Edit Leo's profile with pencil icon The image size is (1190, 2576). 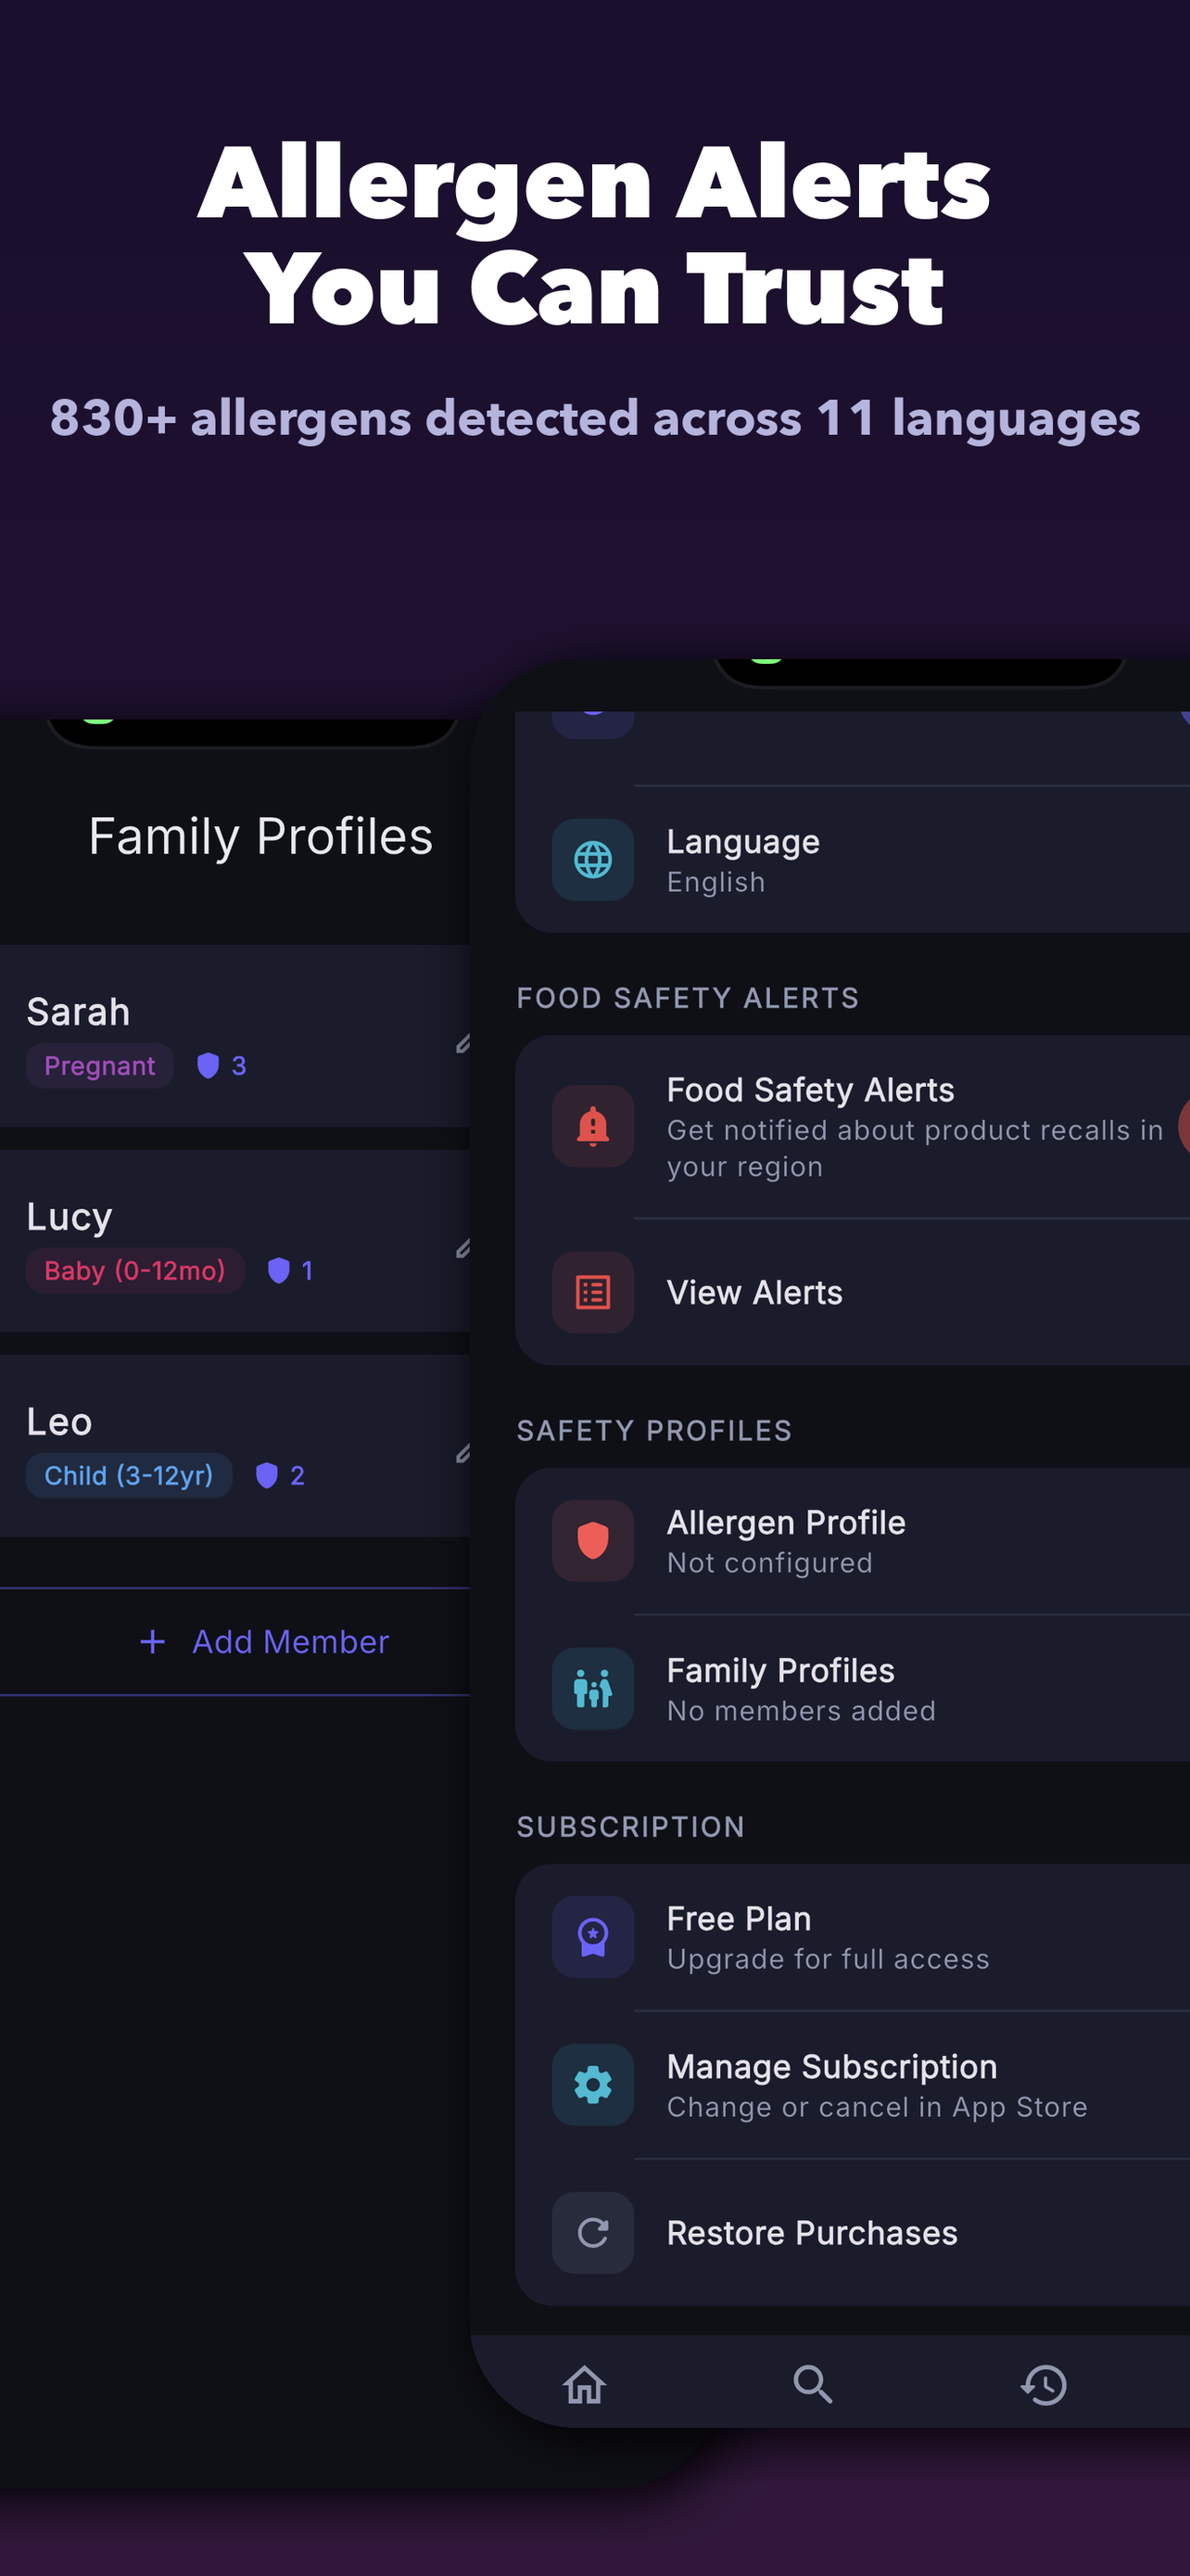462,1454
